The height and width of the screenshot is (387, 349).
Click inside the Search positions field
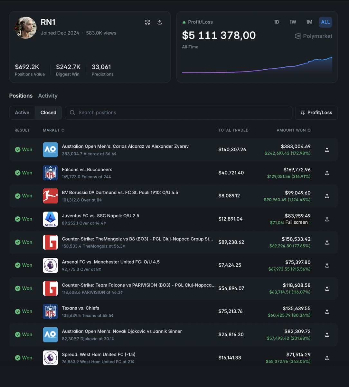(178, 113)
